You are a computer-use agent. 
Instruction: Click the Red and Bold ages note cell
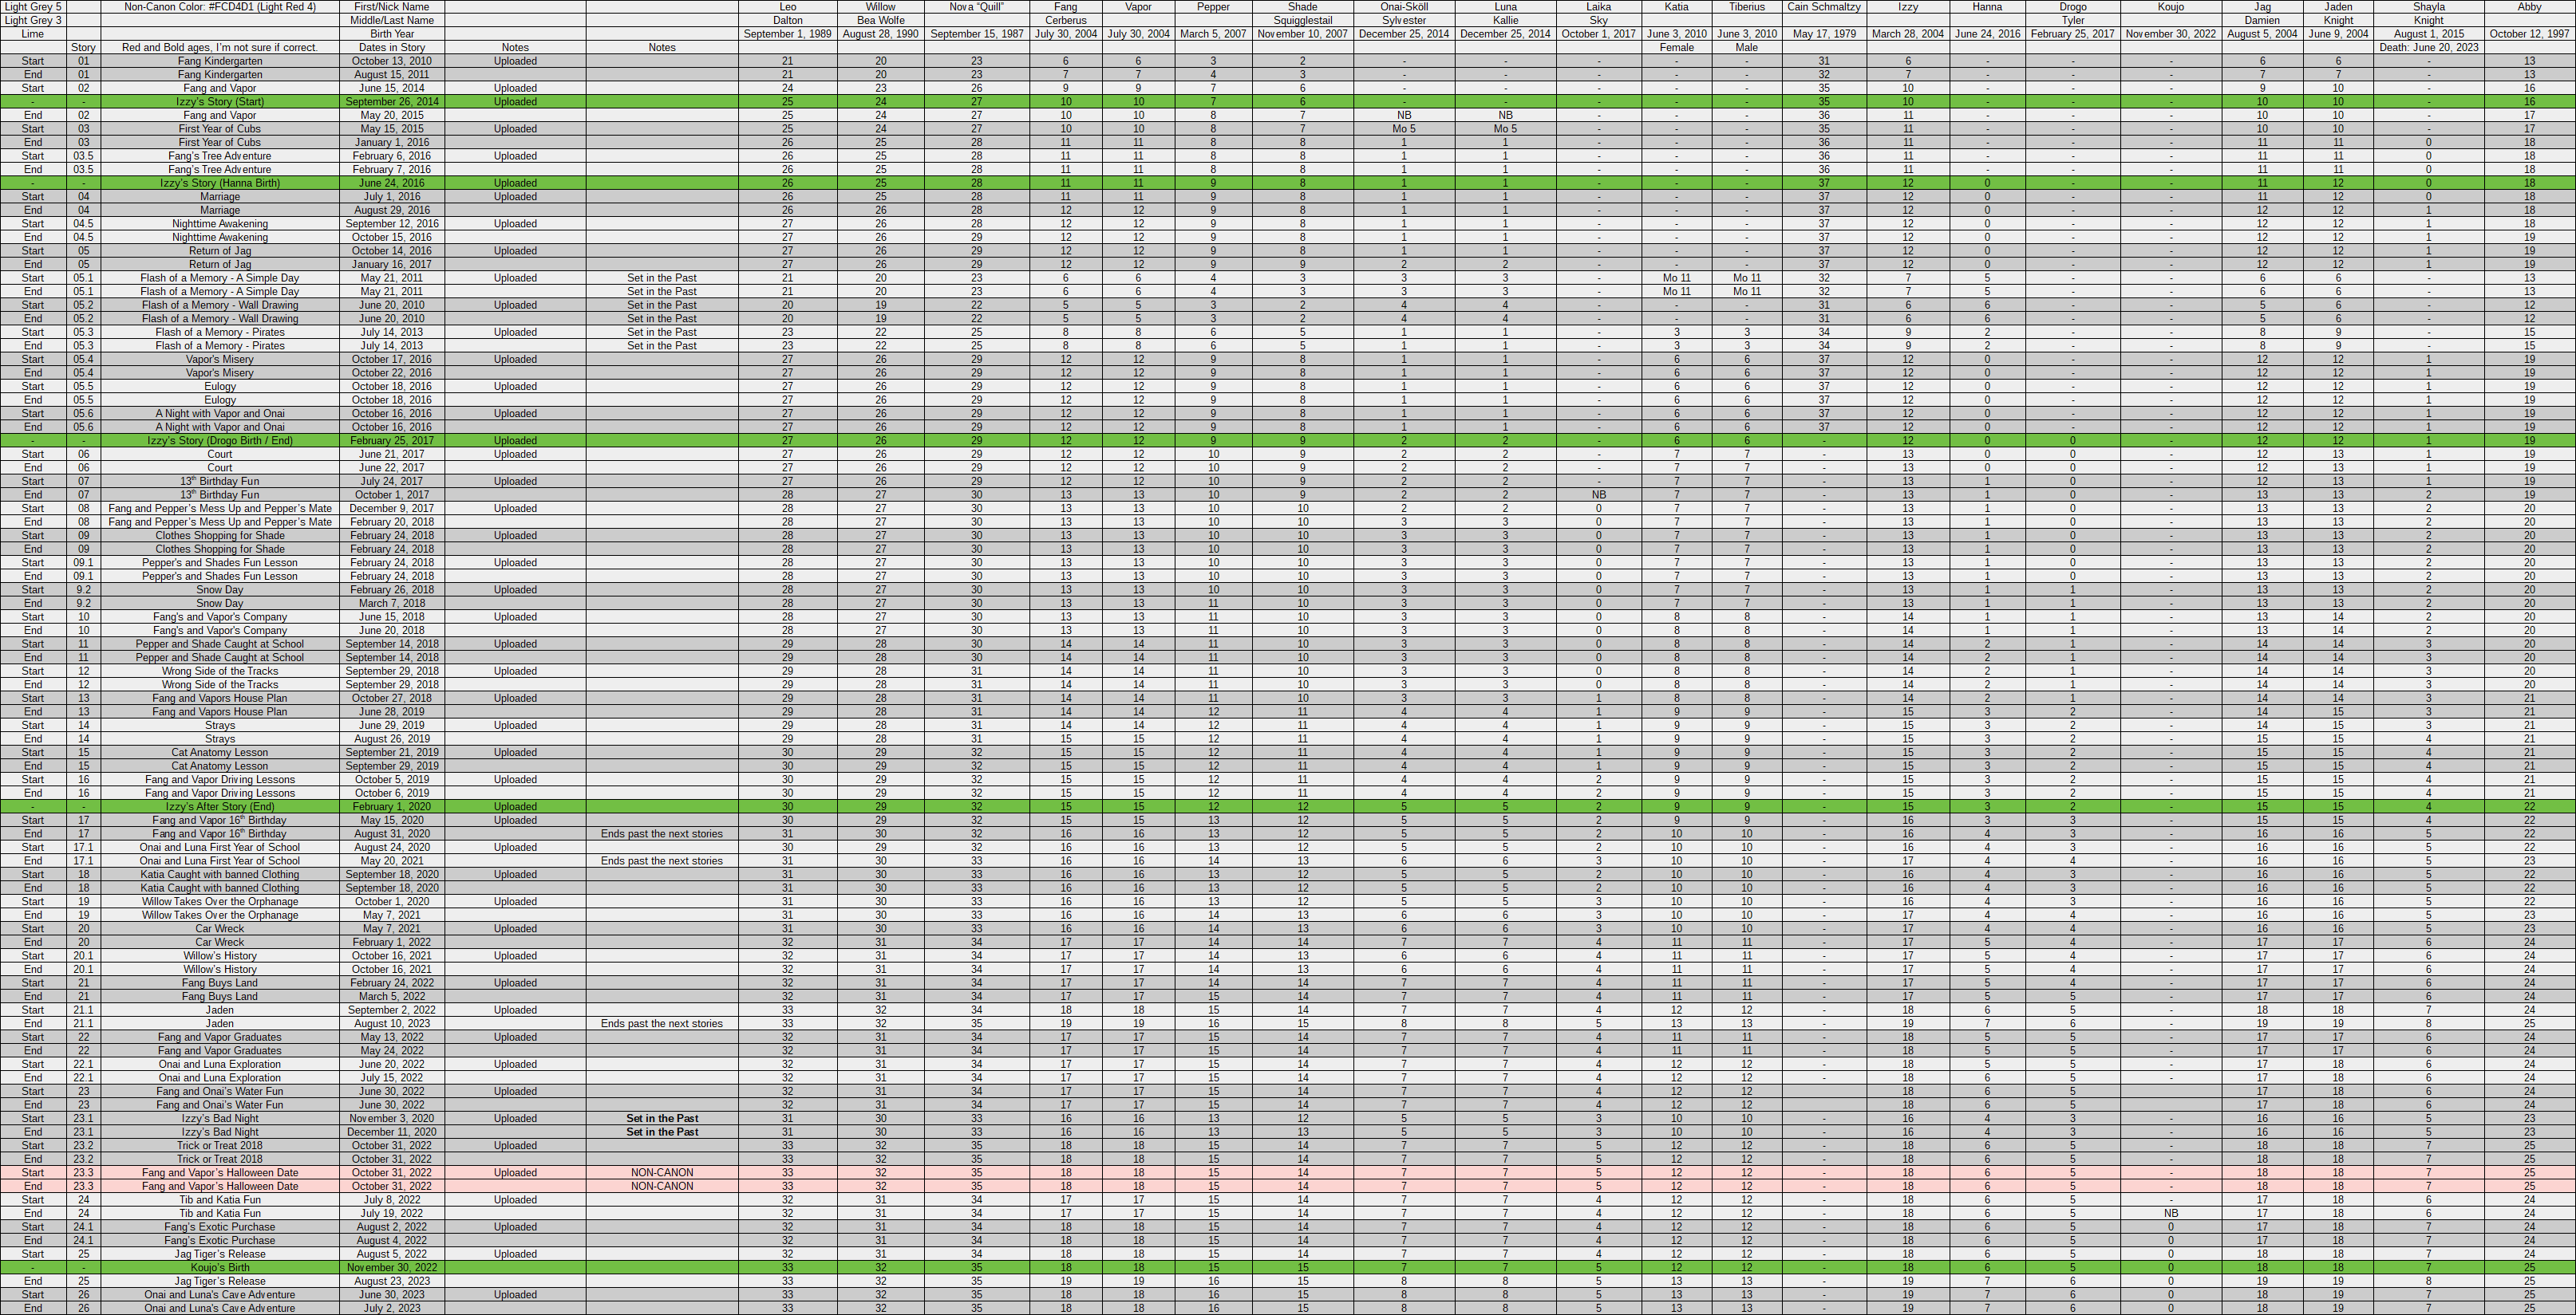coord(219,47)
